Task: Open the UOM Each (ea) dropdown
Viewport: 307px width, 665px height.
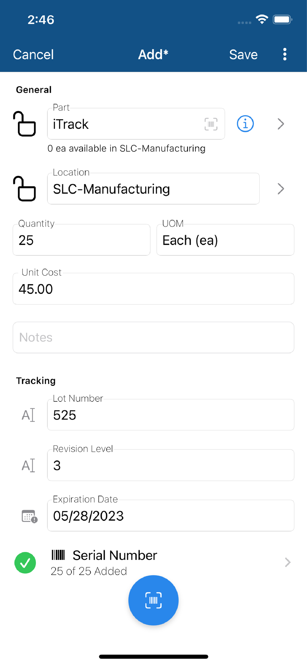Action: coord(225,240)
